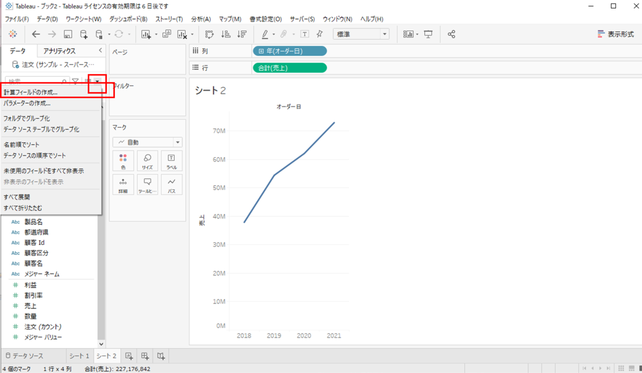Viewport: 642px width, 373px height.
Task: Click the sort descending icon
Action: point(242,34)
